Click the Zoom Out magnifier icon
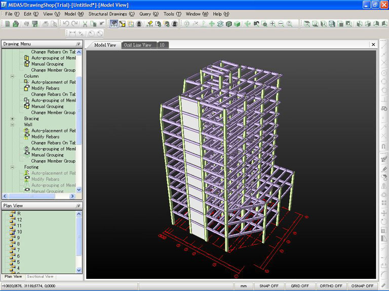Image resolution: width=389 pixels, height=291 pixels. pos(281,24)
